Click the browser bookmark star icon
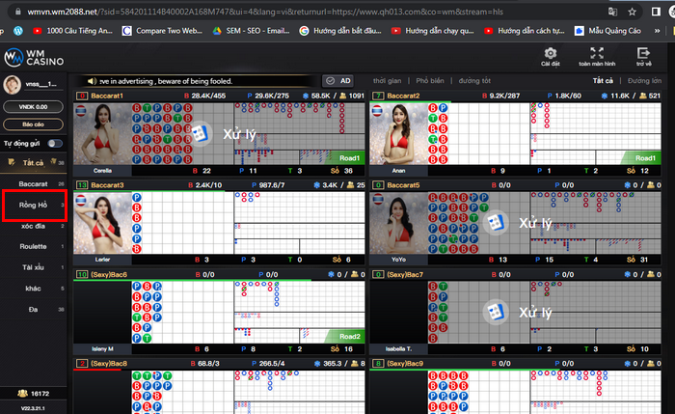This screenshot has width=675, height=414. click(632, 12)
